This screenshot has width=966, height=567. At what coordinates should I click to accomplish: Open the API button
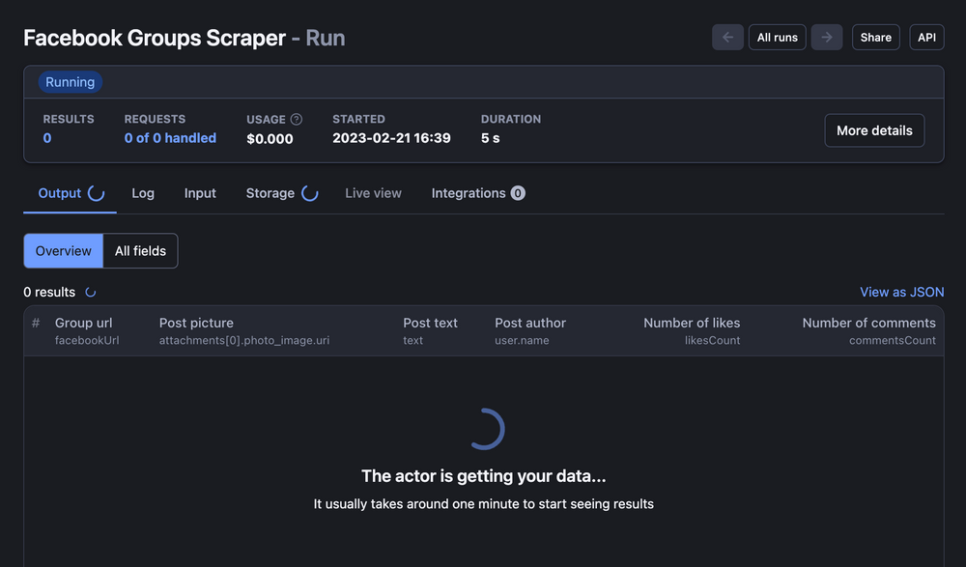click(x=926, y=38)
